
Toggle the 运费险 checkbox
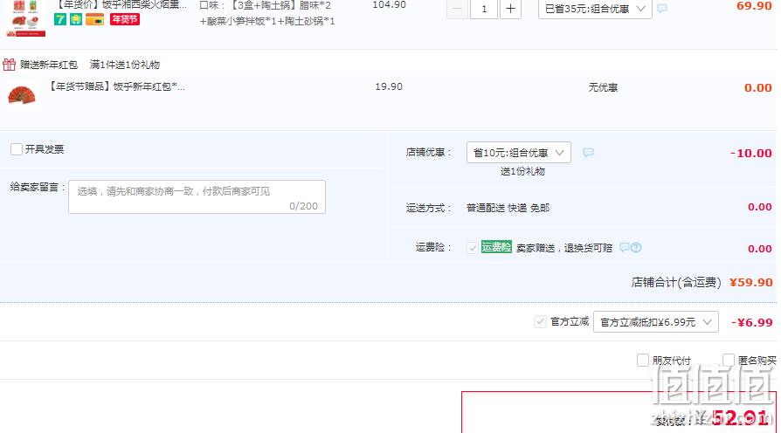[473, 247]
